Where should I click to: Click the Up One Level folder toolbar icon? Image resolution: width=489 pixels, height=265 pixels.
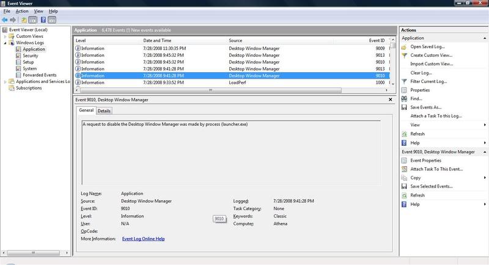point(24,20)
